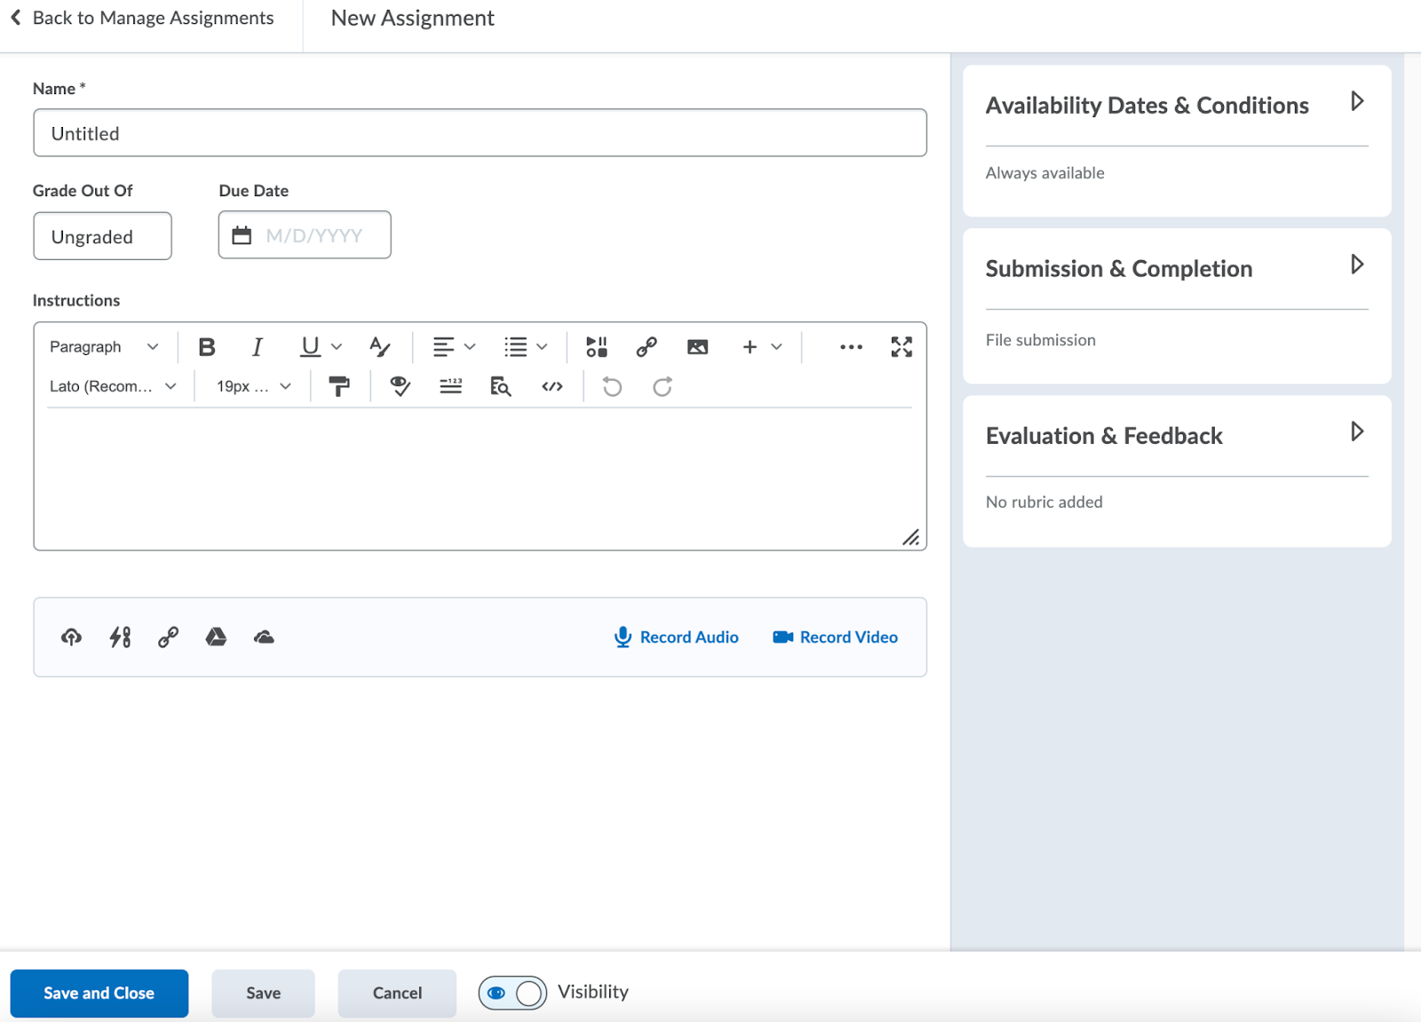This screenshot has height=1022, width=1421.
Task: Apply italic formatting
Action: tap(257, 346)
